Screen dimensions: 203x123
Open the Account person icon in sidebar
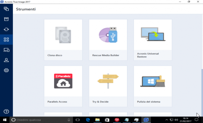(6, 60)
